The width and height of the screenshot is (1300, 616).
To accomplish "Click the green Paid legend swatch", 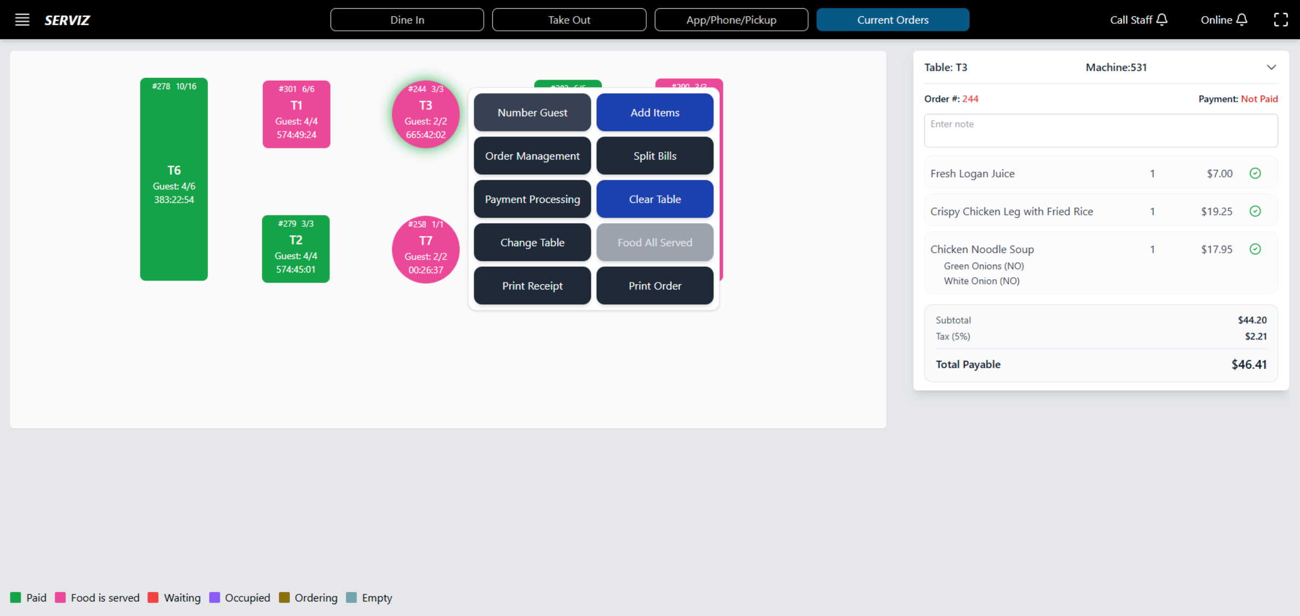I will pos(16,598).
